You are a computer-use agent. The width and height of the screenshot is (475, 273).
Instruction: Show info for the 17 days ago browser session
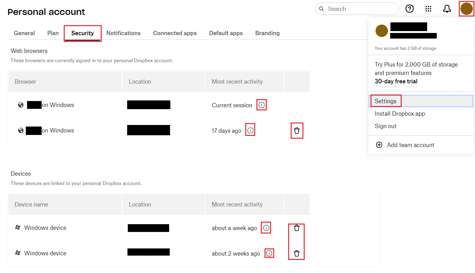pos(251,131)
